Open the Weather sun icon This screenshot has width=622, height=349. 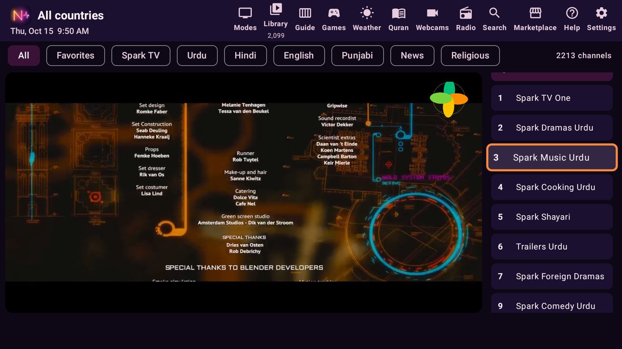coord(367,13)
